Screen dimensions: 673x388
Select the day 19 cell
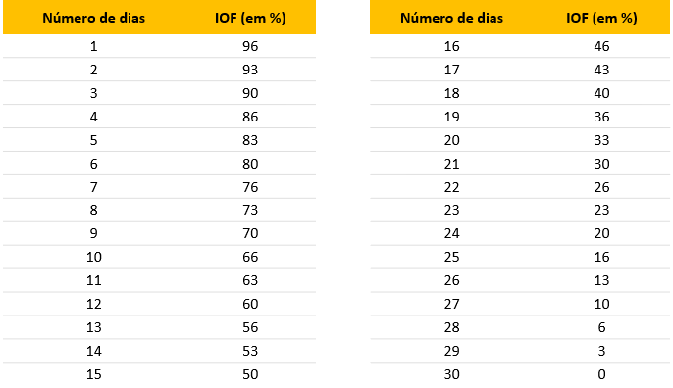tap(451, 117)
